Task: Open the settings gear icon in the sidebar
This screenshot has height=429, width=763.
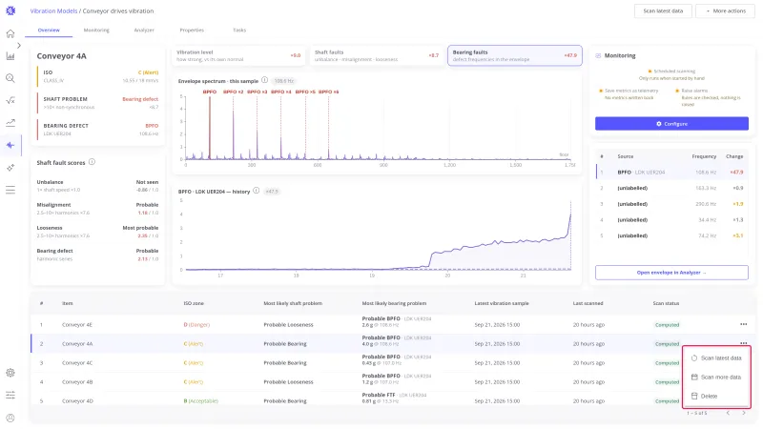Action: 10,373
